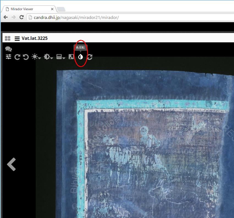The height and width of the screenshot is (218, 234).
Task: Open the hamburger menu beside Vat.lat.3225
Action: point(17,38)
